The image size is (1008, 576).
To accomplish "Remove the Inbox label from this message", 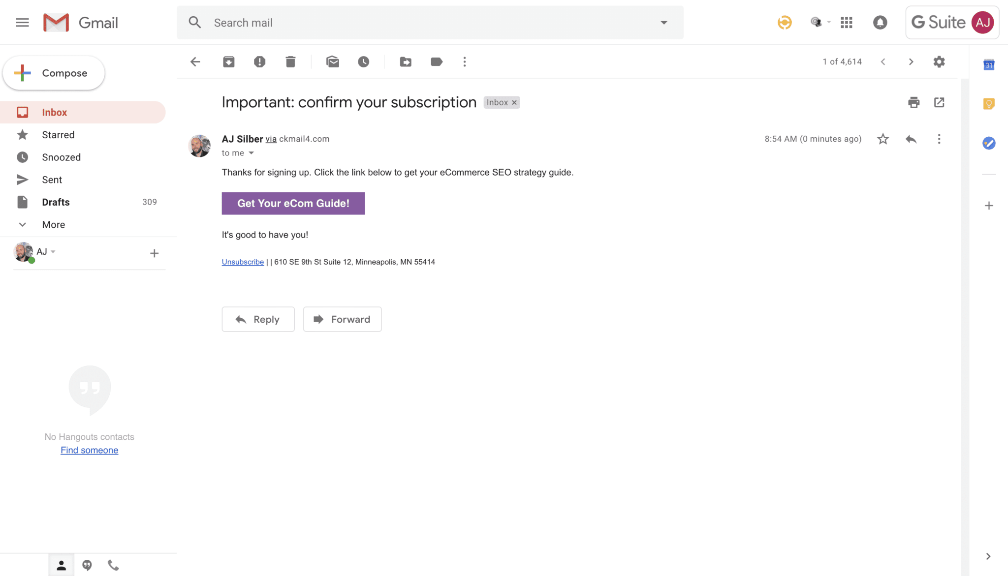I will tap(514, 102).
